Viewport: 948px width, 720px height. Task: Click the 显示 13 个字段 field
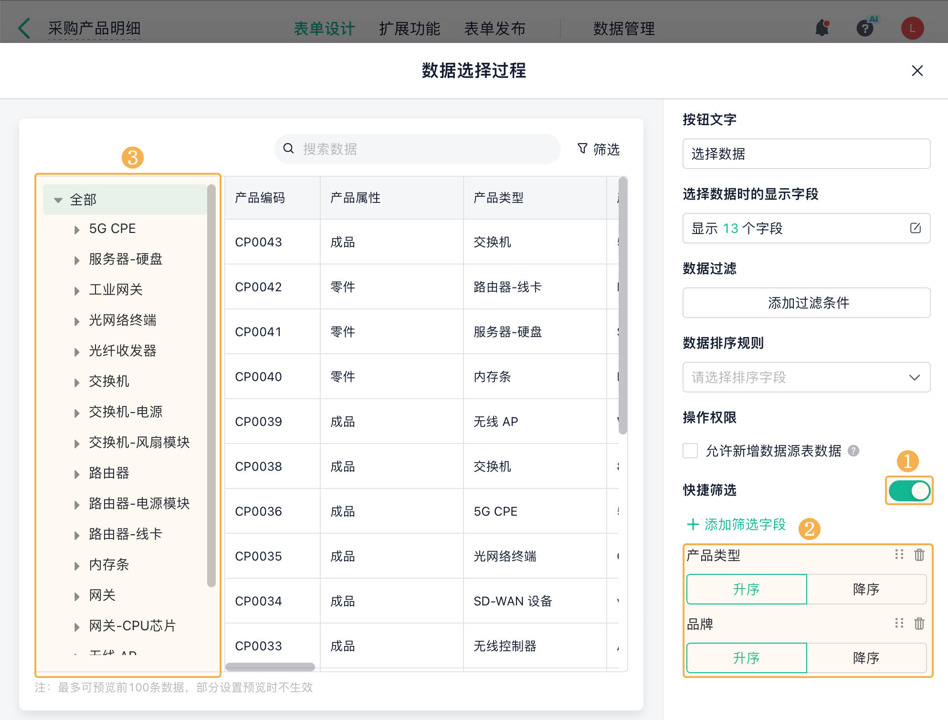point(806,228)
